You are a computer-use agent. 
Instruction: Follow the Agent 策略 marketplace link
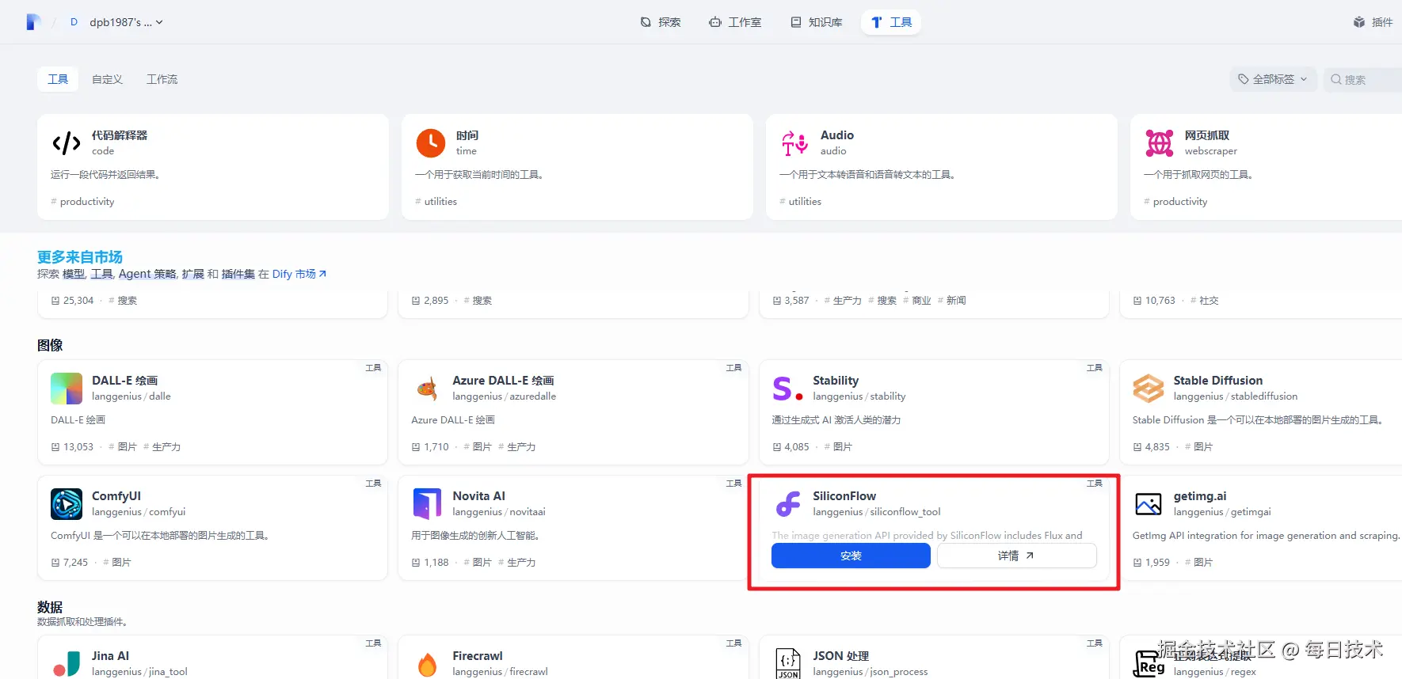point(147,274)
